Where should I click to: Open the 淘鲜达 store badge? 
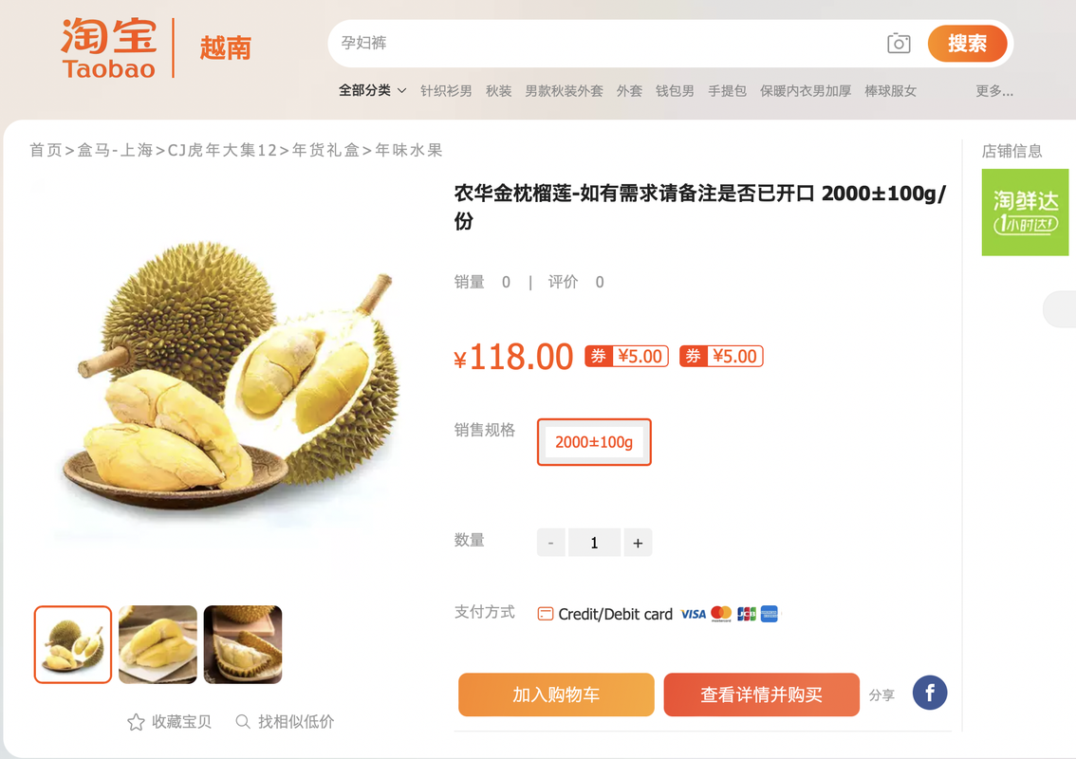click(x=1025, y=213)
